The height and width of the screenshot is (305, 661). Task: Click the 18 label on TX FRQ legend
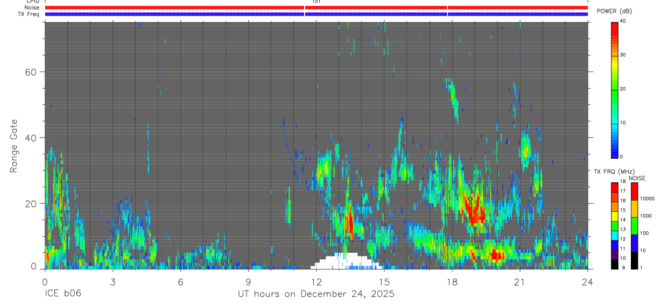pyautogui.click(x=622, y=182)
